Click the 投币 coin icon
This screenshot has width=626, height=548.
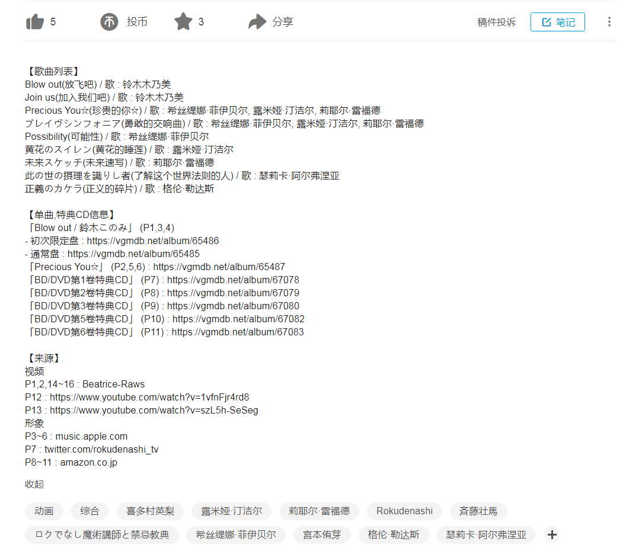[x=109, y=21]
